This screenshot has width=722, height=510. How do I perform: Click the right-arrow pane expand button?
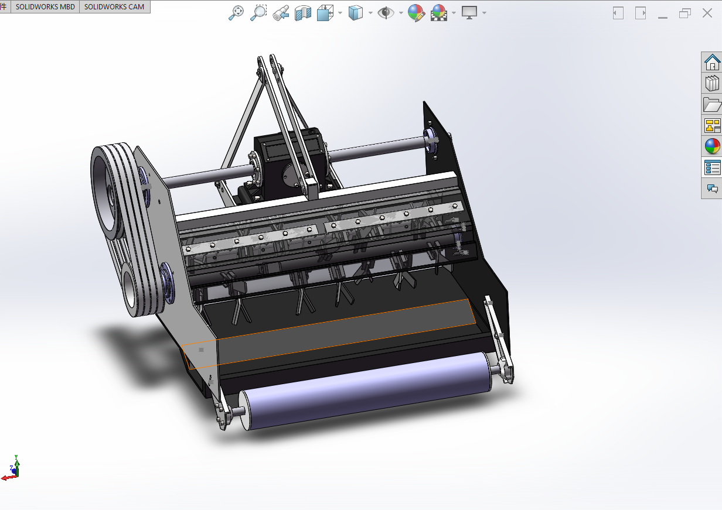pyautogui.click(x=641, y=13)
